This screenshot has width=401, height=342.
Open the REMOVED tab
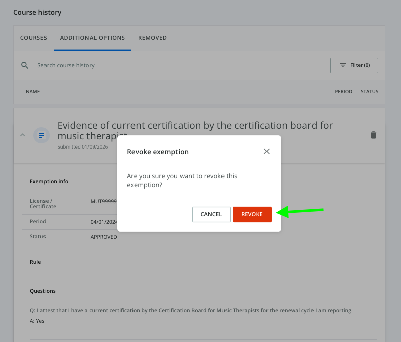coord(152,38)
